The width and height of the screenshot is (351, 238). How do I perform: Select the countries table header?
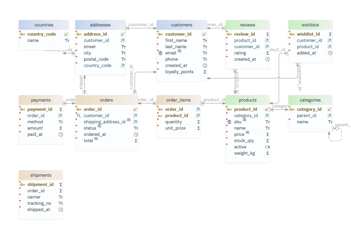[44, 25]
